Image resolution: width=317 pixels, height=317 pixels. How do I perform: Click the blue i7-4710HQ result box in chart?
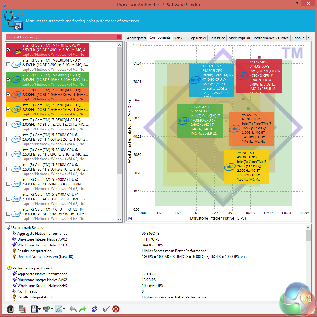211,80
